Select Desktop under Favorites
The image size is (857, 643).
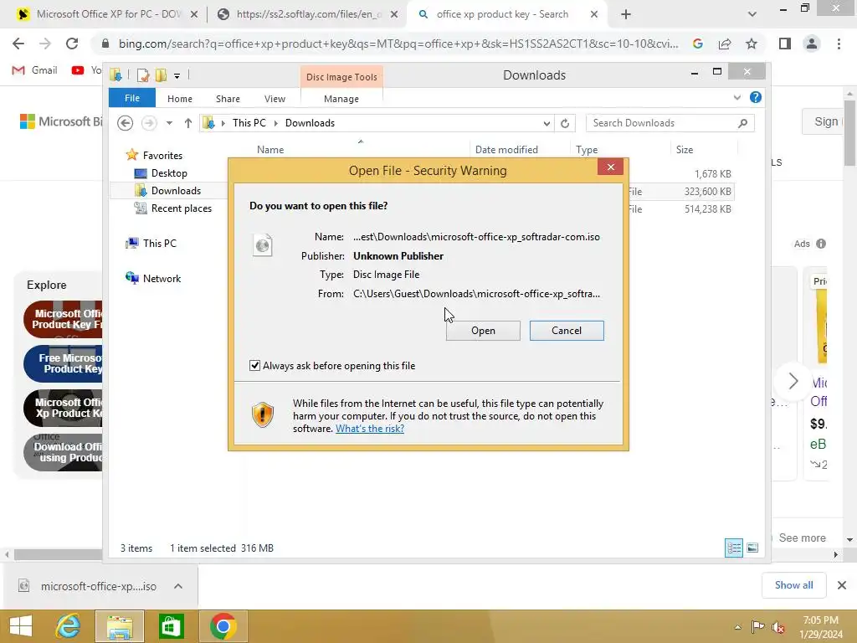169,173
